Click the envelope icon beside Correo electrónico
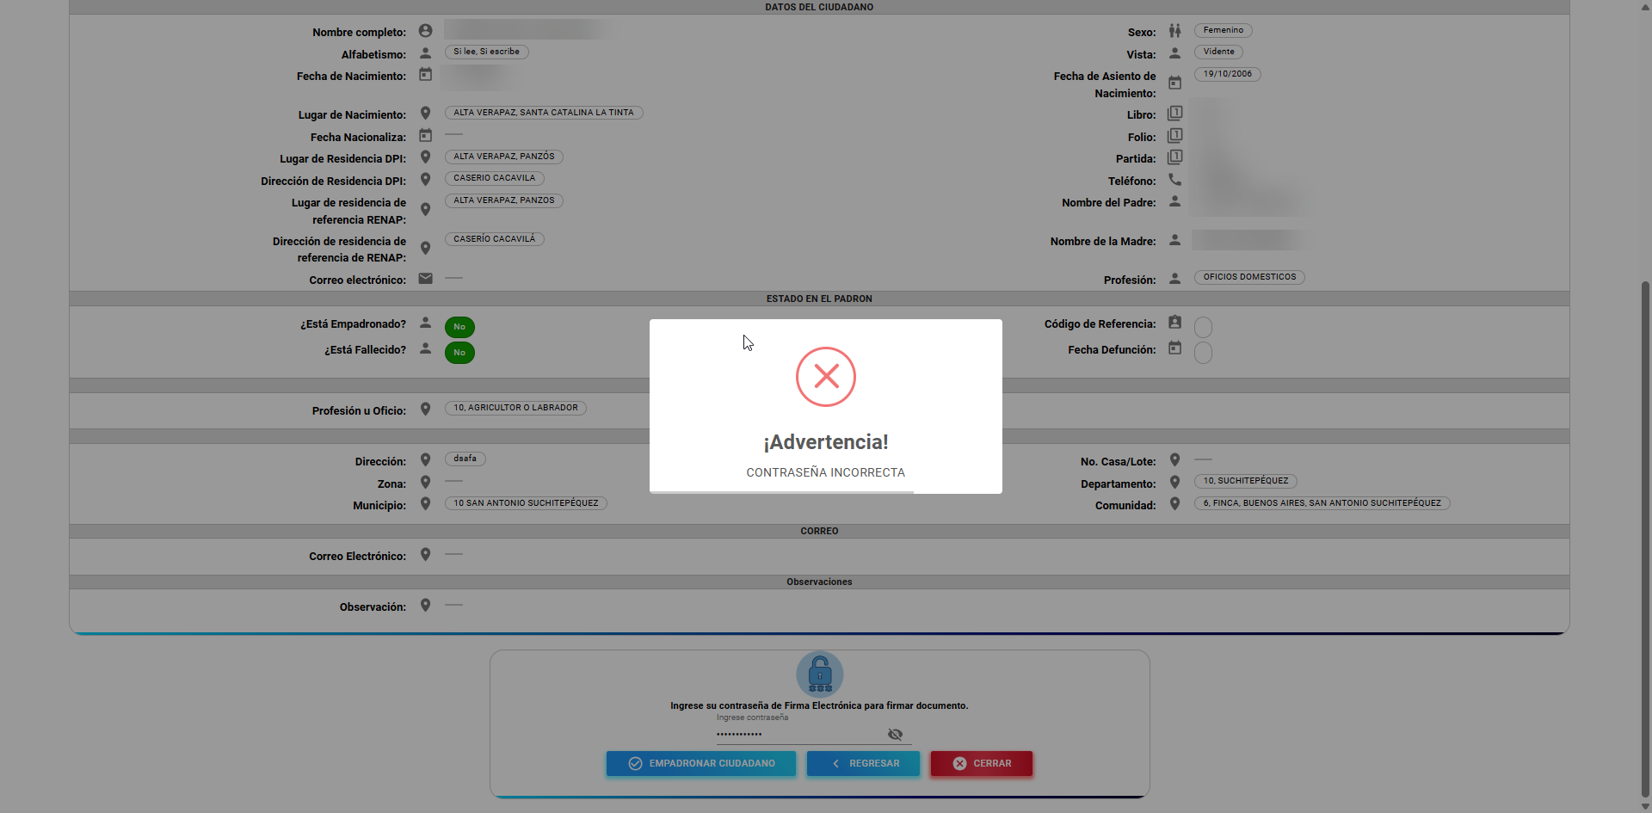The image size is (1652, 813). tap(425, 279)
